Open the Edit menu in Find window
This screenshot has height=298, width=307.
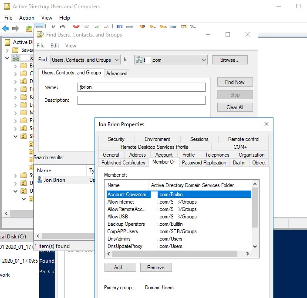[x=55, y=46]
